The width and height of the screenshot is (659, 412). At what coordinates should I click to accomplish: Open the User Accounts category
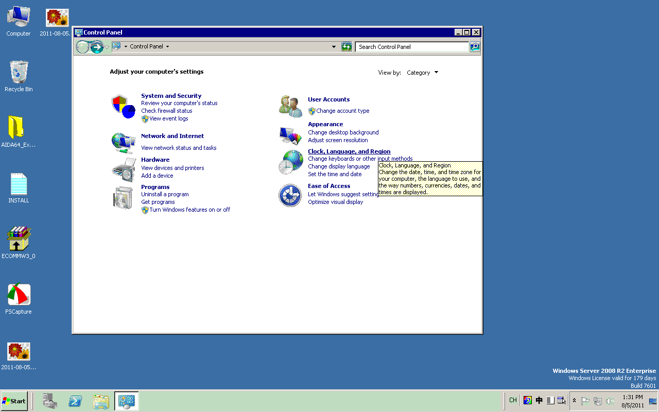329,99
